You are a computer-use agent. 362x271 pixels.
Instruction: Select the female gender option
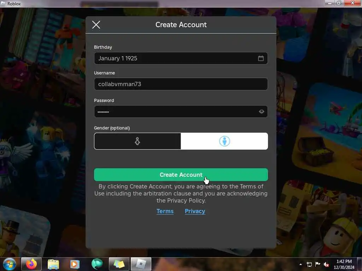(x=138, y=141)
